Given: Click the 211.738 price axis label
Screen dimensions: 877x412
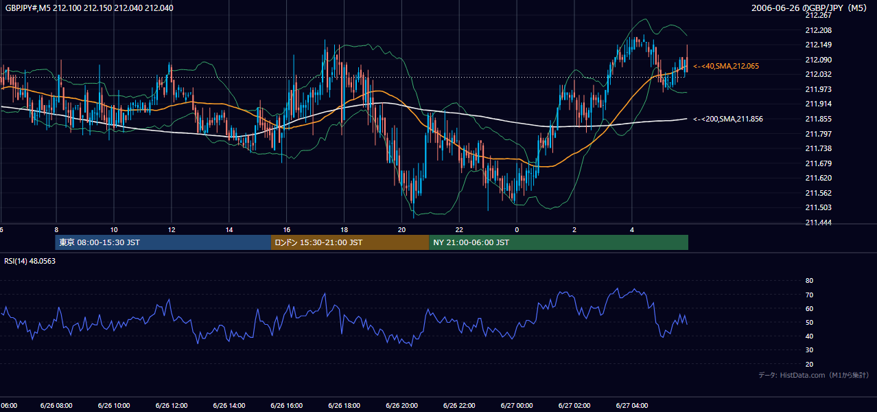Looking at the screenshot, I should (817, 148).
